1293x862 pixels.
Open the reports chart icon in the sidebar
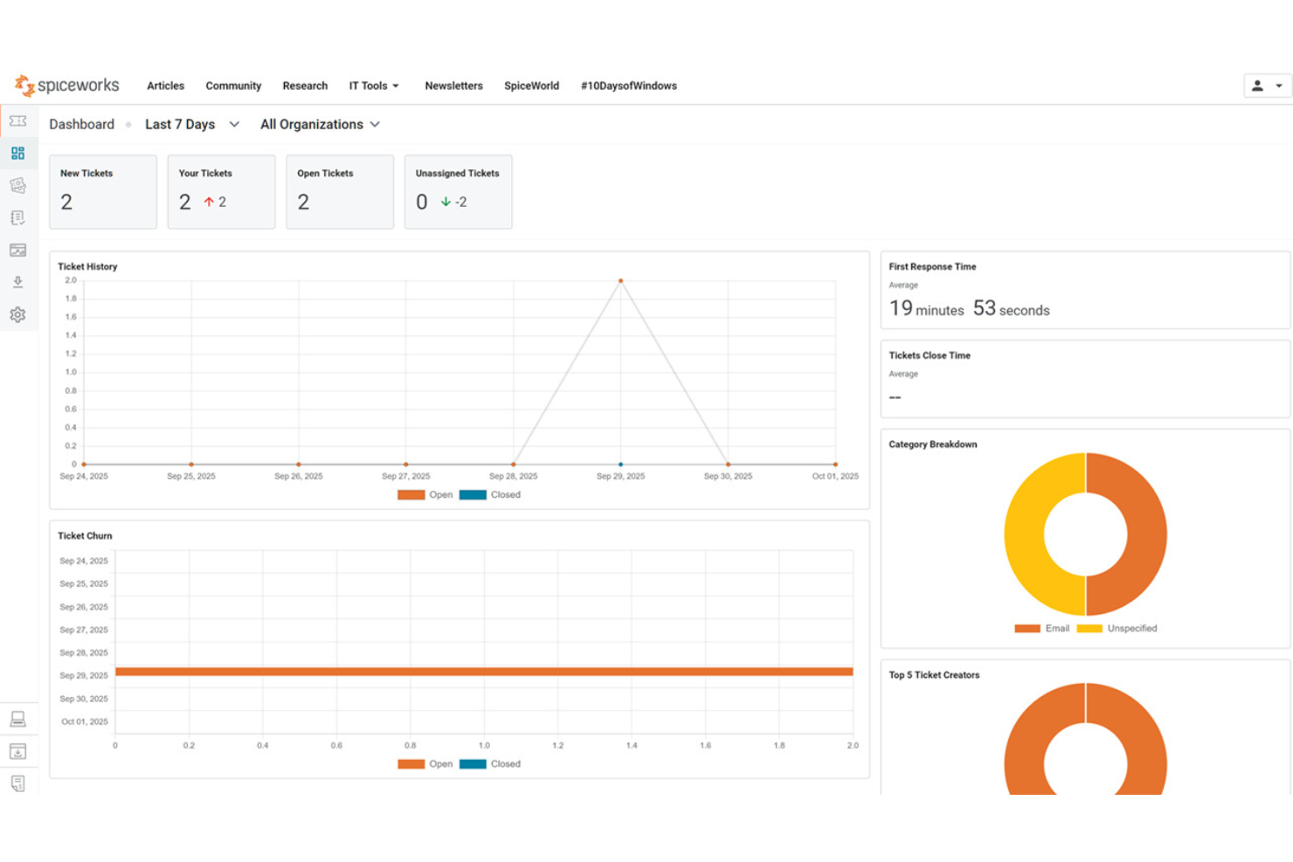17,250
